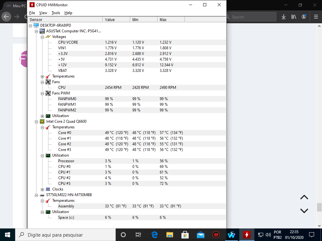
Task: Collapse the Voltages node
Action: pyautogui.click(x=42, y=37)
